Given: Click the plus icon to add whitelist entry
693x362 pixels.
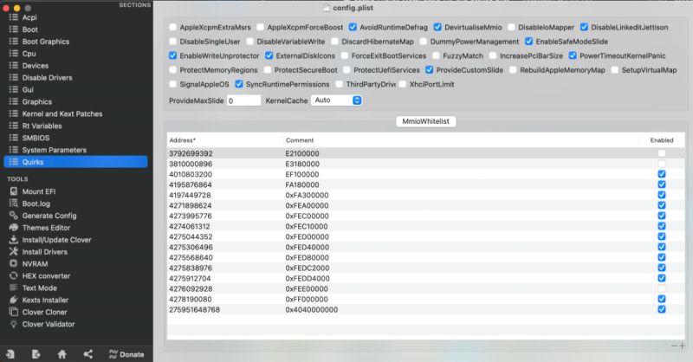Looking at the screenshot, I should tap(682, 346).
